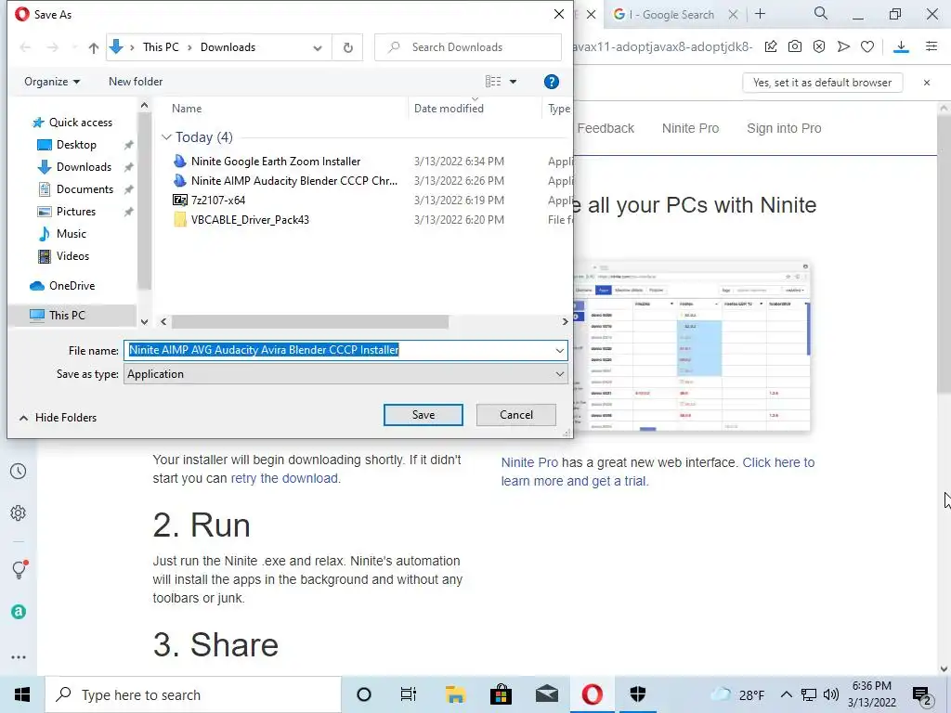Open Sign into Pro navigation item
The width and height of the screenshot is (951, 713).
point(784,128)
